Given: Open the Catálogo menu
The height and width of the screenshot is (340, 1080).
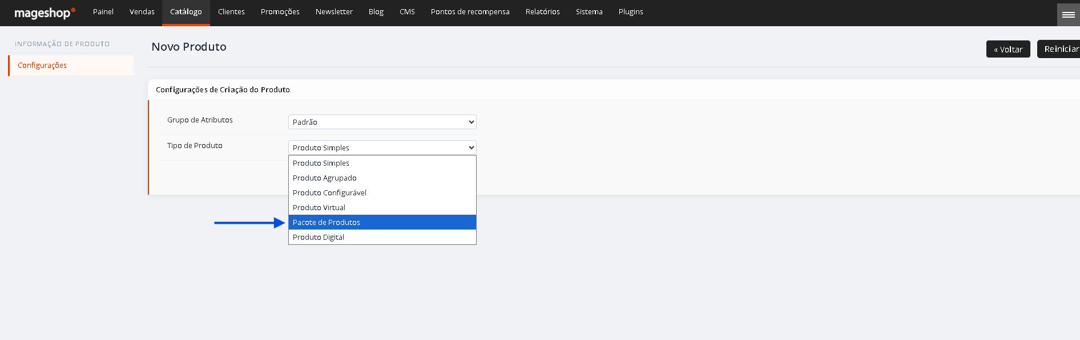Looking at the screenshot, I should click(x=186, y=12).
